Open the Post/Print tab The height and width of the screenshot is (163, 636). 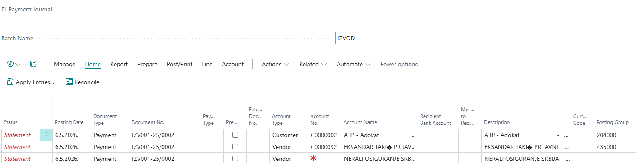(180, 64)
